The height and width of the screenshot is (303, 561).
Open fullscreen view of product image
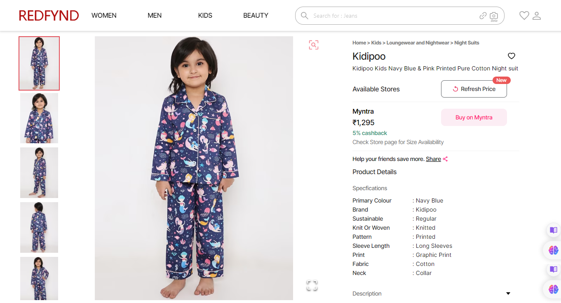point(312,285)
